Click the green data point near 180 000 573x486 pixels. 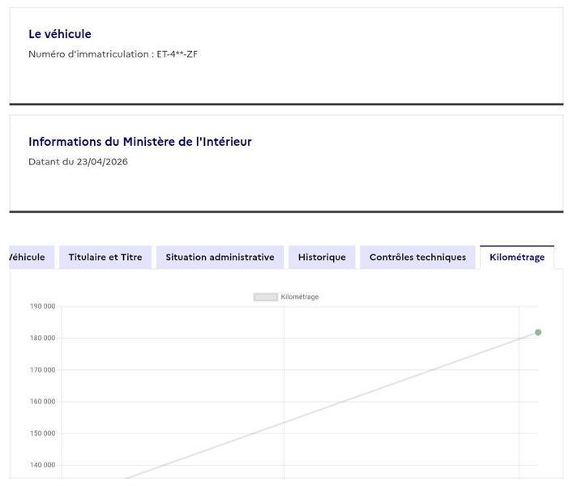[x=538, y=332]
